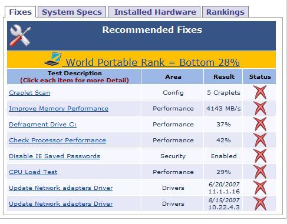This screenshot has width=287, height=224.
Task: Click red X status for 11.1.1.16 driver row
Action: point(260,188)
